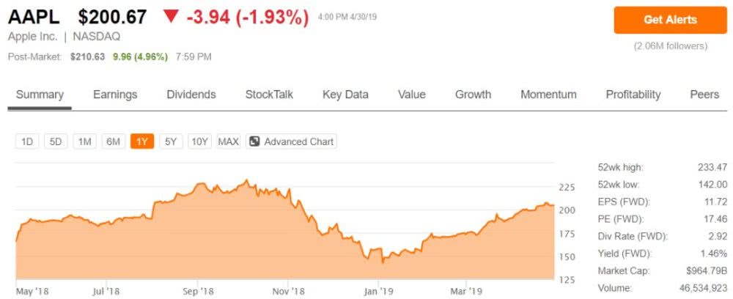Click the Advanced Chart link text
This screenshot has width=733, height=299.
tap(298, 141)
